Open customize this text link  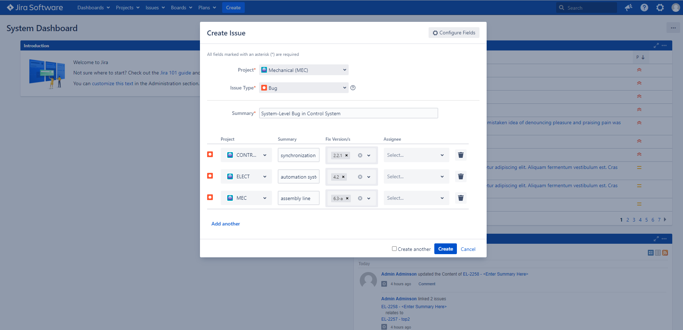click(x=113, y=83)
